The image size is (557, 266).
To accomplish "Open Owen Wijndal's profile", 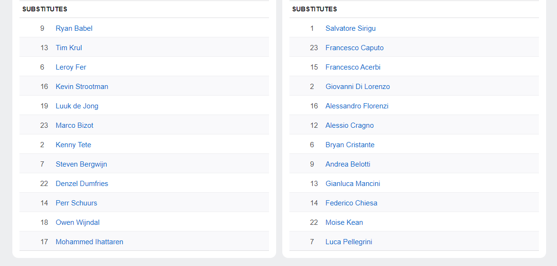I will [77, 222].
